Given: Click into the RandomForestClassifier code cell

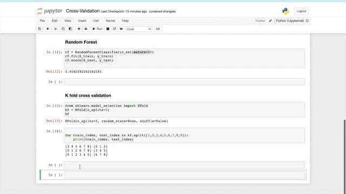Looking at the screenshot, I should coord(184,58).
